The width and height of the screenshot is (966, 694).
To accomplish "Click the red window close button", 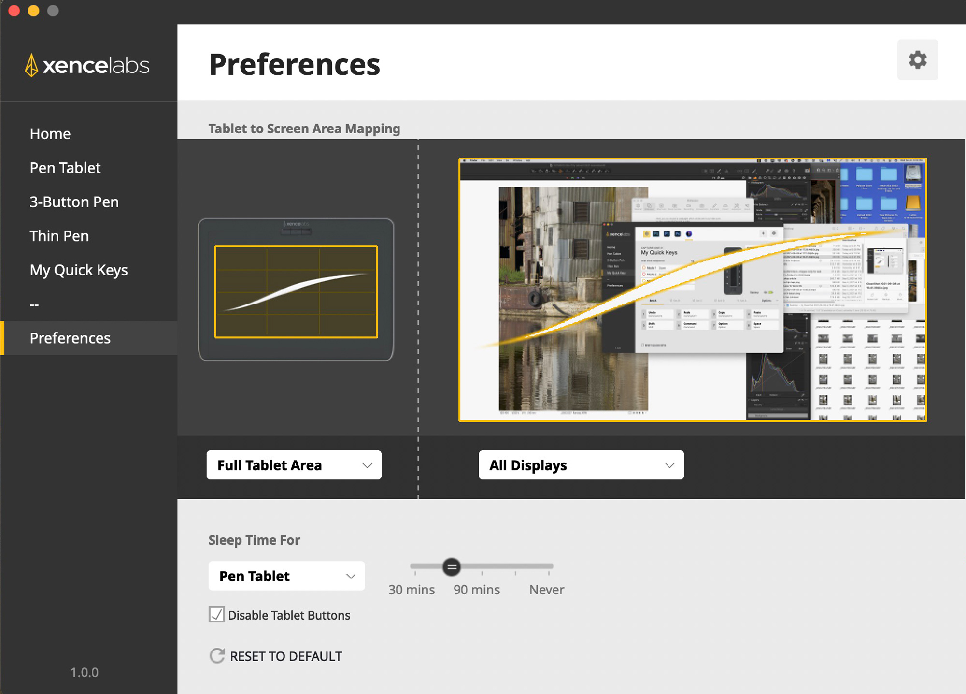I will pyautogui.click(x=14, y=11).
